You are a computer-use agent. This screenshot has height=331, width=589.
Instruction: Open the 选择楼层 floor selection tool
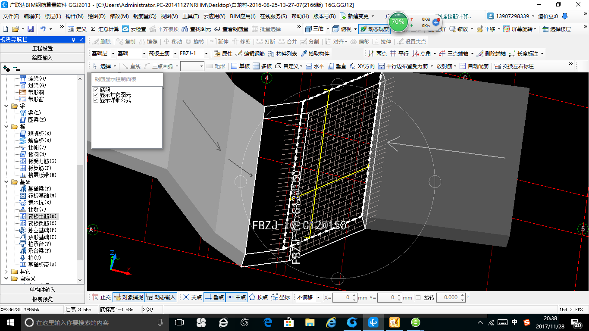click(557, 29)
